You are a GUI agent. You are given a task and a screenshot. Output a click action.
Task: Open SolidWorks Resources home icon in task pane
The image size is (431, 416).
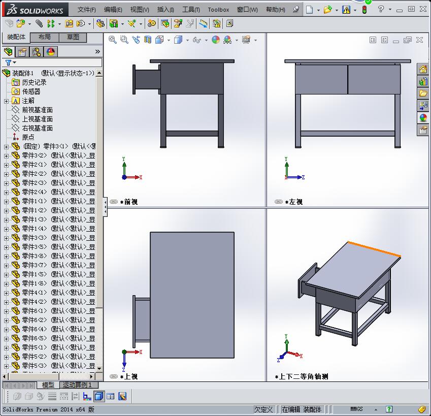[x=423, y=69]
